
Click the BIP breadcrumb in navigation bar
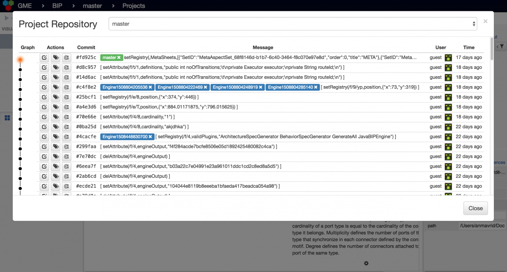click(x=57, y=6)
